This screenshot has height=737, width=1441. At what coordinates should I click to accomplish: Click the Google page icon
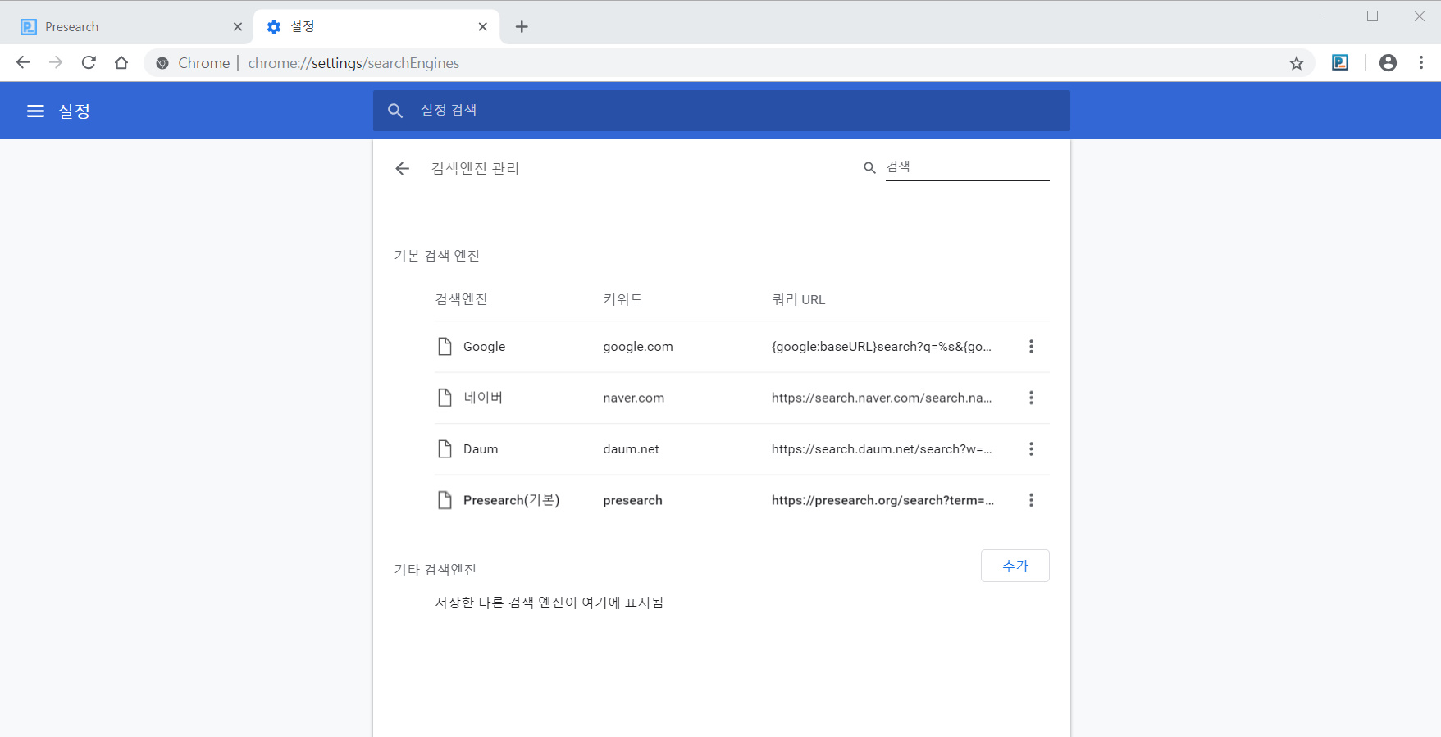445,347
